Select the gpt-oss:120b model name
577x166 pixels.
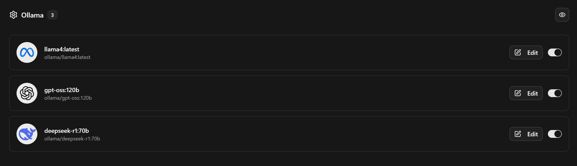(x=62, y=90)
